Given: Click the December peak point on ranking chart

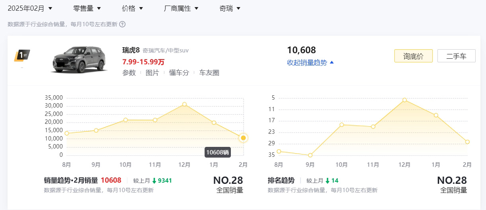Looking at the screenshot, I should (404, 100).
